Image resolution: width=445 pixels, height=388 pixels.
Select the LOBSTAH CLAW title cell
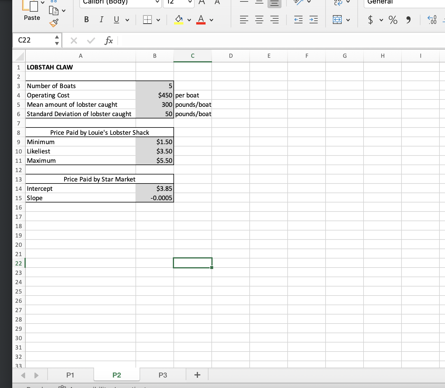[x=81, y=67]
